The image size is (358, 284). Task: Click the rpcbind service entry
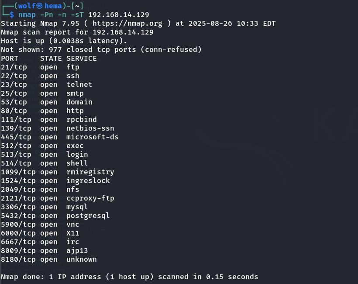pyautogui.click(x=81, y=120)
